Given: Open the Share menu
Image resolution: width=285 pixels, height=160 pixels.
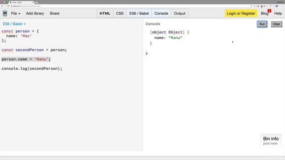Looking at the screenshot, I should (54, 13).
